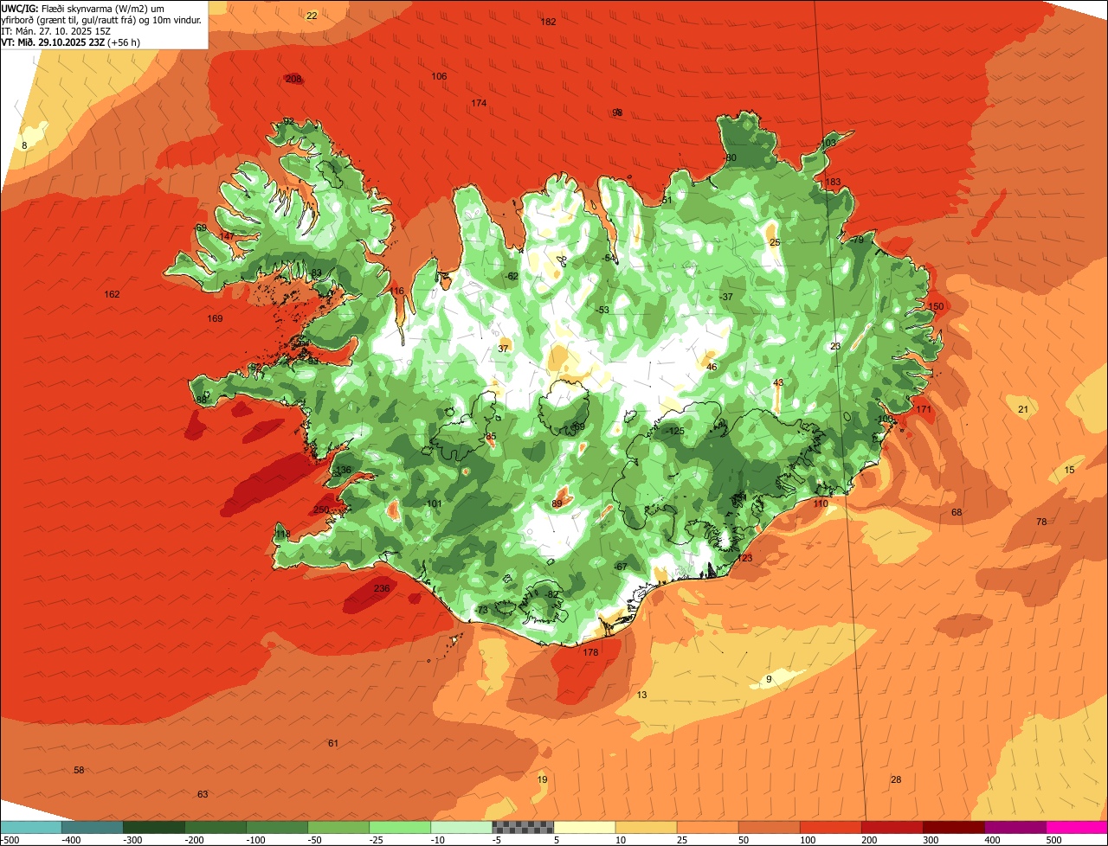Pick the red-orange swatch between 100 and 200

830,827
